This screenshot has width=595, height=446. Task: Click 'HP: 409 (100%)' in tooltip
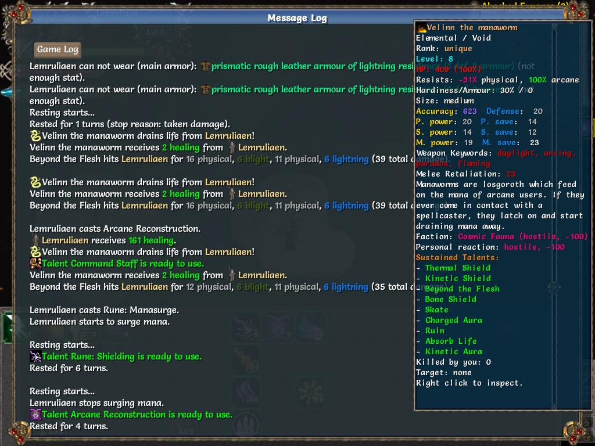pos(449,70)
